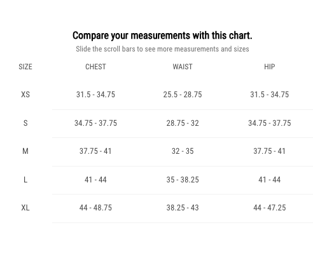The height and width of the screenshot is (260, 313).
Task: Click XS chest value 31.5 - 34.75
Action: point(95,95)
